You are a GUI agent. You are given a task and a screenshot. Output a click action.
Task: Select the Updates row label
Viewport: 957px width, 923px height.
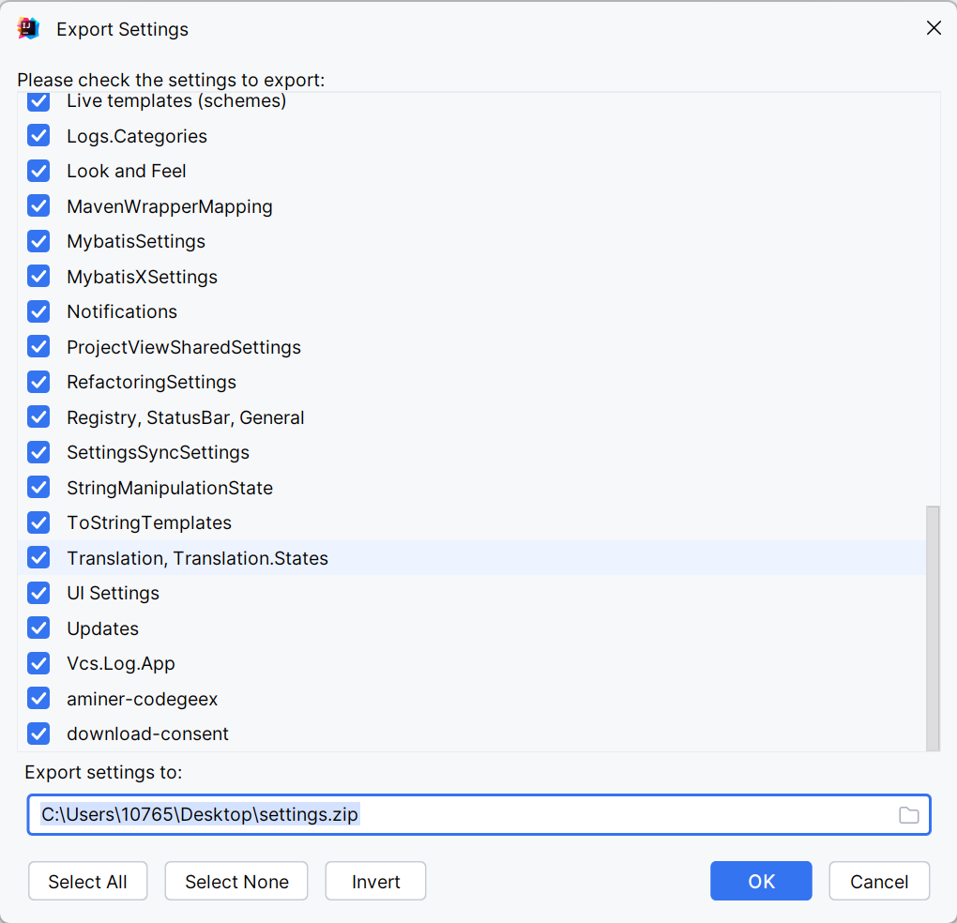pos(102,629)
